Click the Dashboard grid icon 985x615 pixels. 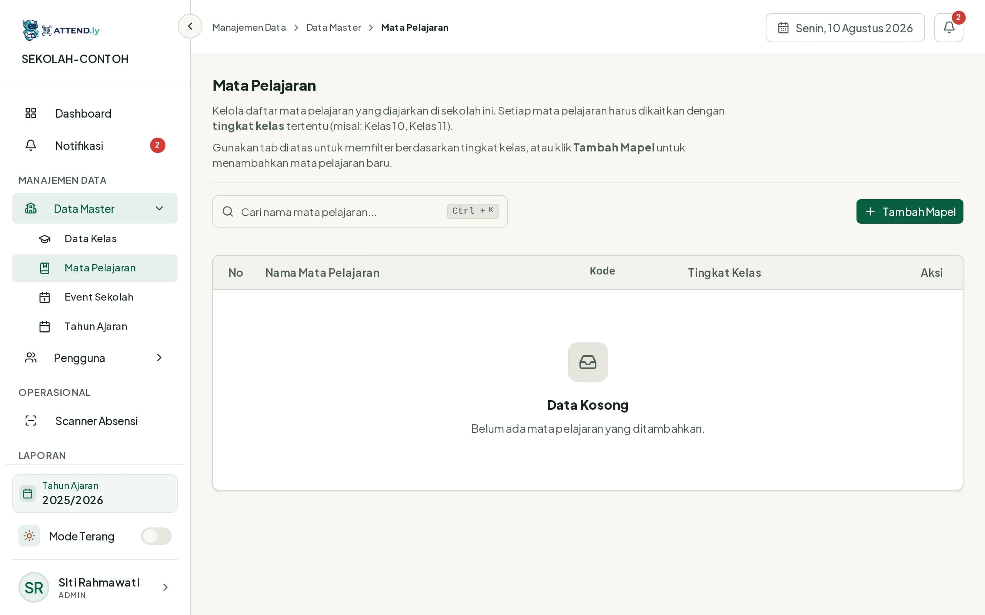pos(31,113)
